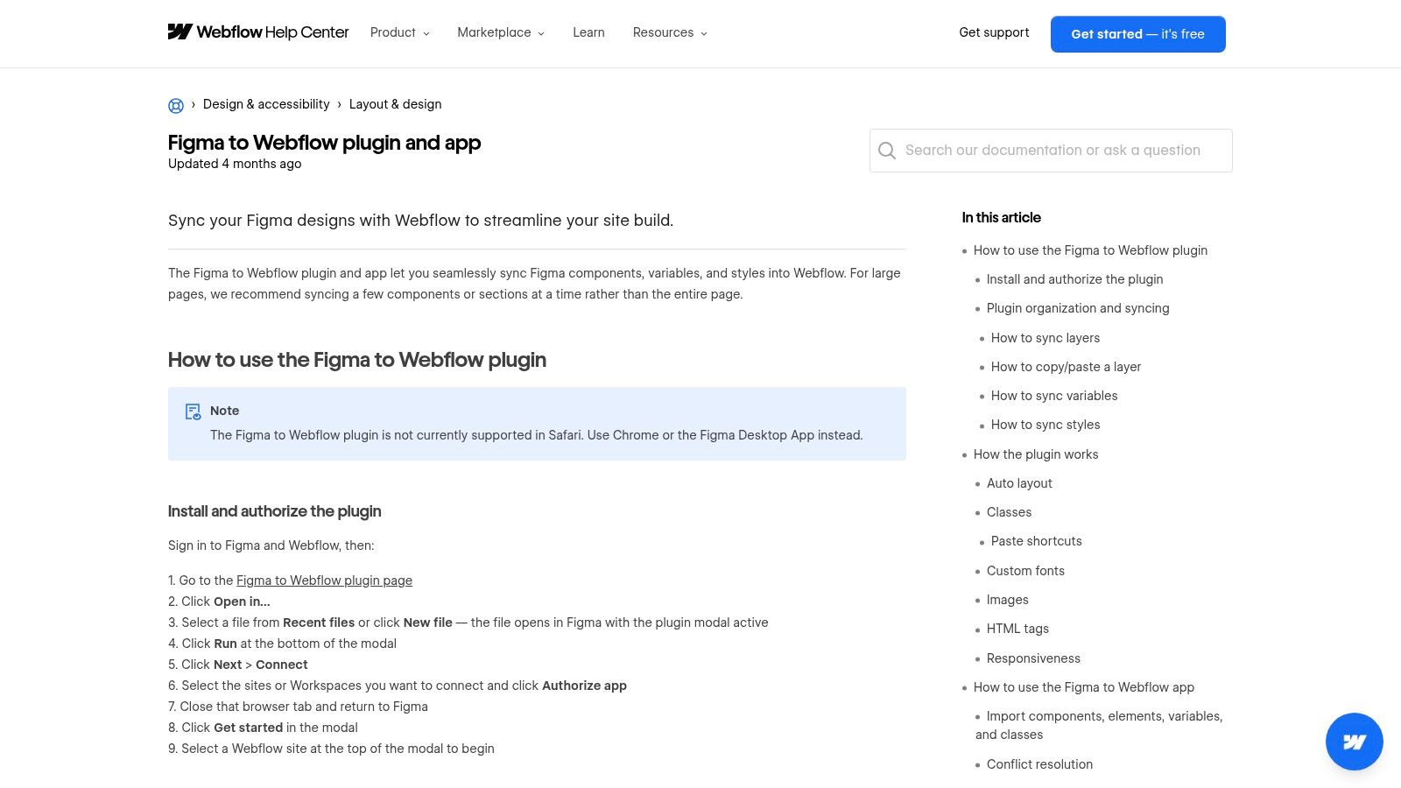Expand the Product dropdown menu

point(399,32)
